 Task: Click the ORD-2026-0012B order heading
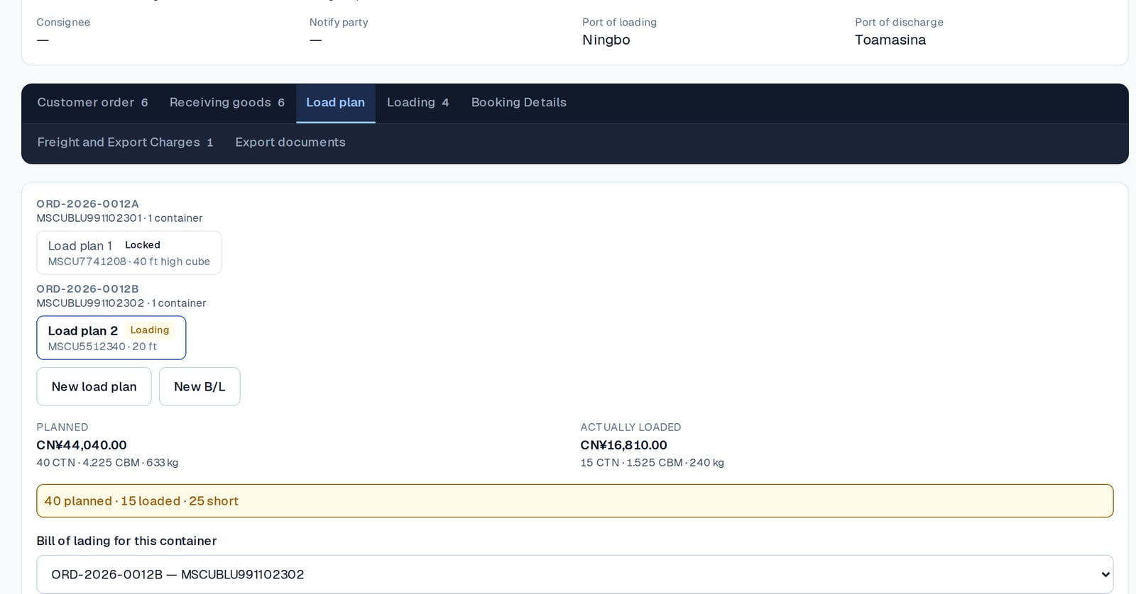coord(87,289)
